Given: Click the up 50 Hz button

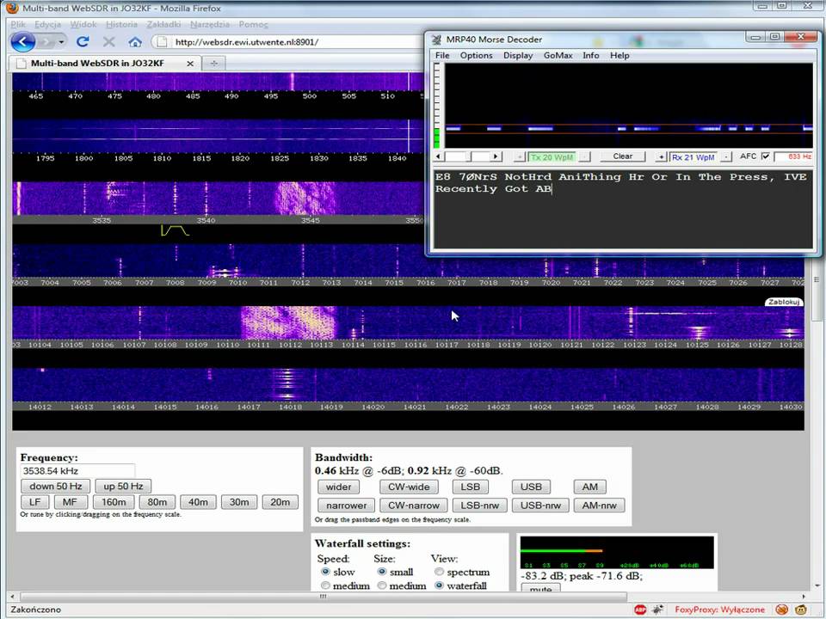Looking at the screenshot, I should click(x=123, y=487).
